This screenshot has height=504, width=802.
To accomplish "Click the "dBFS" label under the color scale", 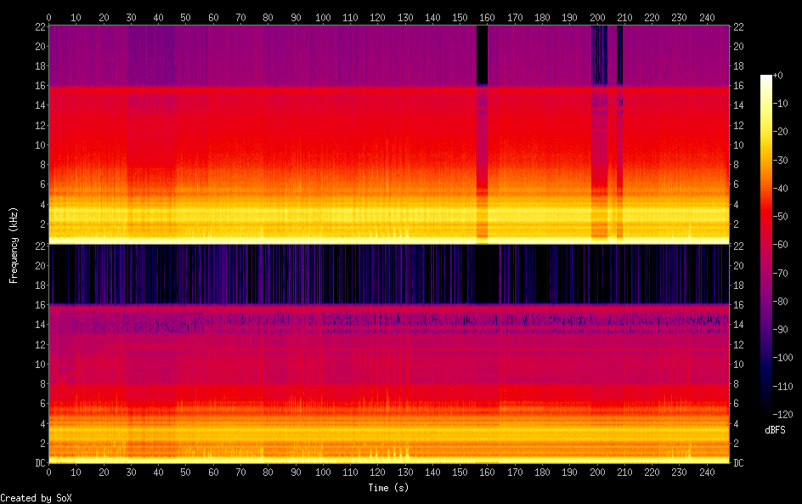I will [x=775, y=430].
